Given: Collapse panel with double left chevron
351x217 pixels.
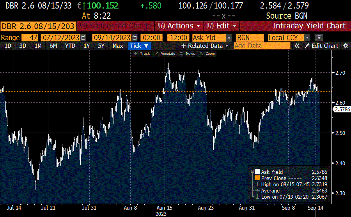Looking at the screenshot, I should click(x=297, y=46).
